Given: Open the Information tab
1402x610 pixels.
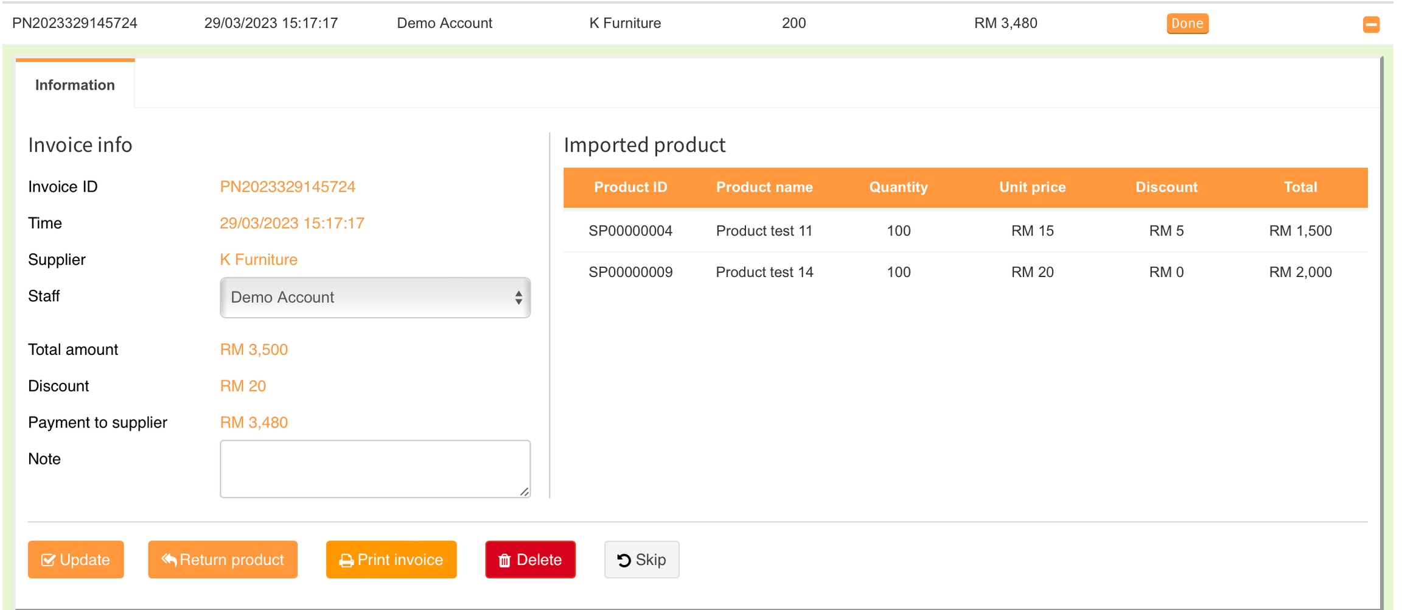Looking at the screenshot, I should pyautogui.click(x=75, y=85).
